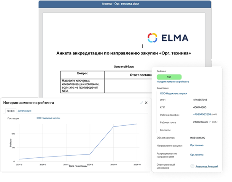Click the avatar of manager Анатольев Анатолий
The image size is (232, 182).
192,166
